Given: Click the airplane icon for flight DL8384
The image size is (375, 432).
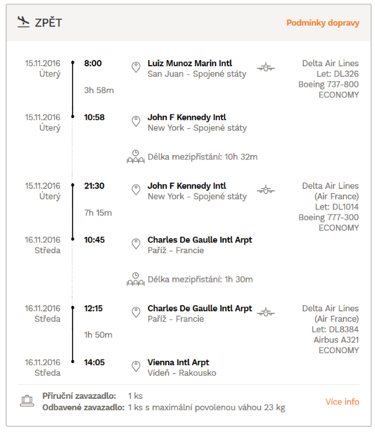Looking at the screenshot, I should click(266, 312).
